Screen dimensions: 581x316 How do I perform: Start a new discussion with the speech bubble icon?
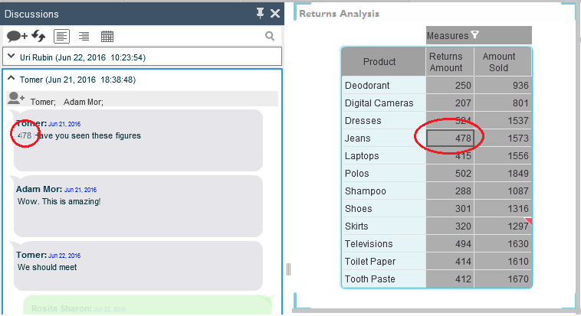tap(17, 36)
